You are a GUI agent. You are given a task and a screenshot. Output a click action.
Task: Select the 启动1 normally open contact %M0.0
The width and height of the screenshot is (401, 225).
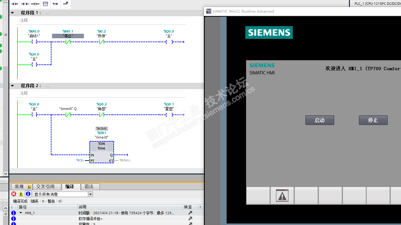point(34,42)
